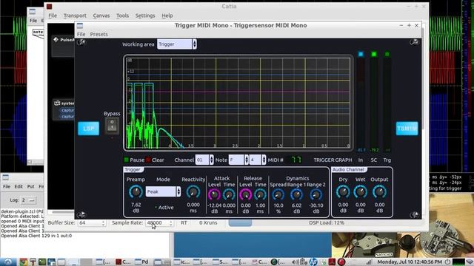Click the system capture box in Catia
This screenshot has width=474, height=266.
[x=64, y=110]
